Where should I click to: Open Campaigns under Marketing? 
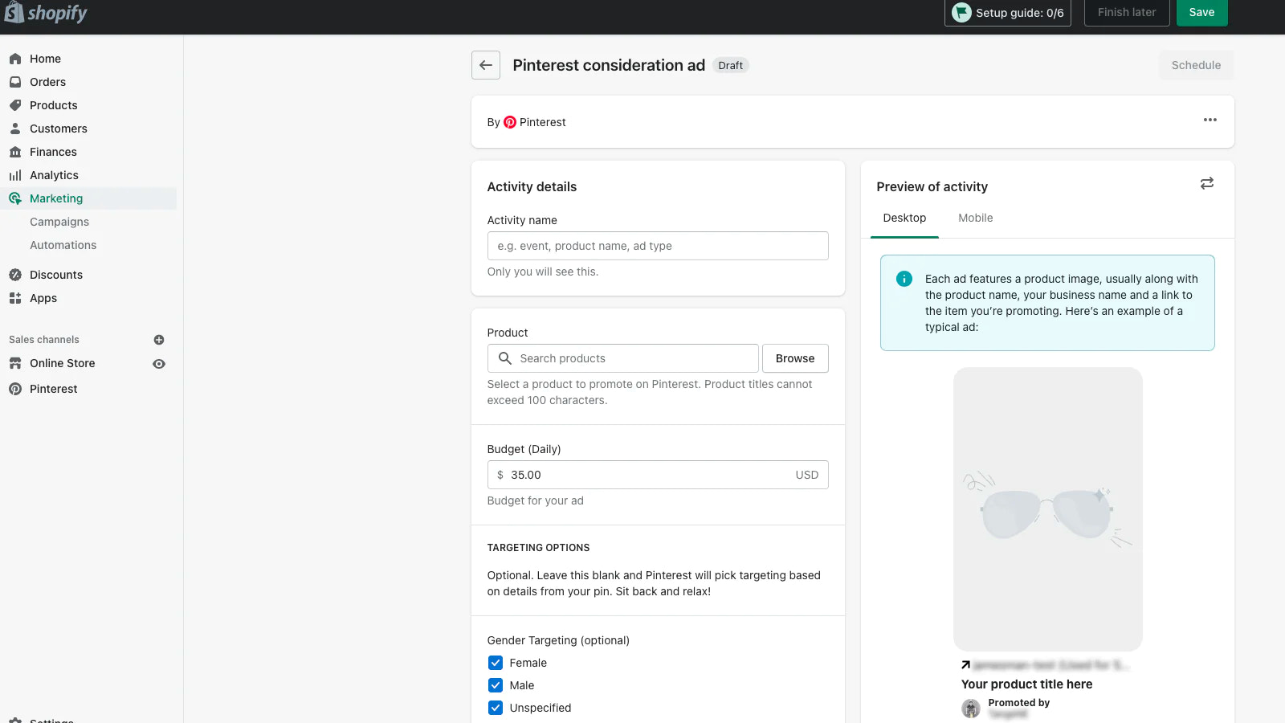click(x=59, y=221)
